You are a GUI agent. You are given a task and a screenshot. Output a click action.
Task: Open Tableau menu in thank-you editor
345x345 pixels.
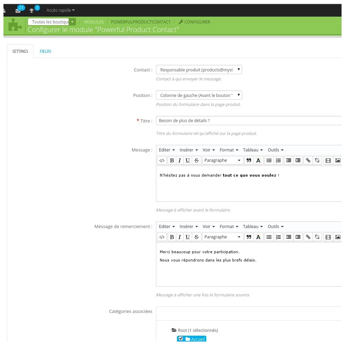pos(253,226)
